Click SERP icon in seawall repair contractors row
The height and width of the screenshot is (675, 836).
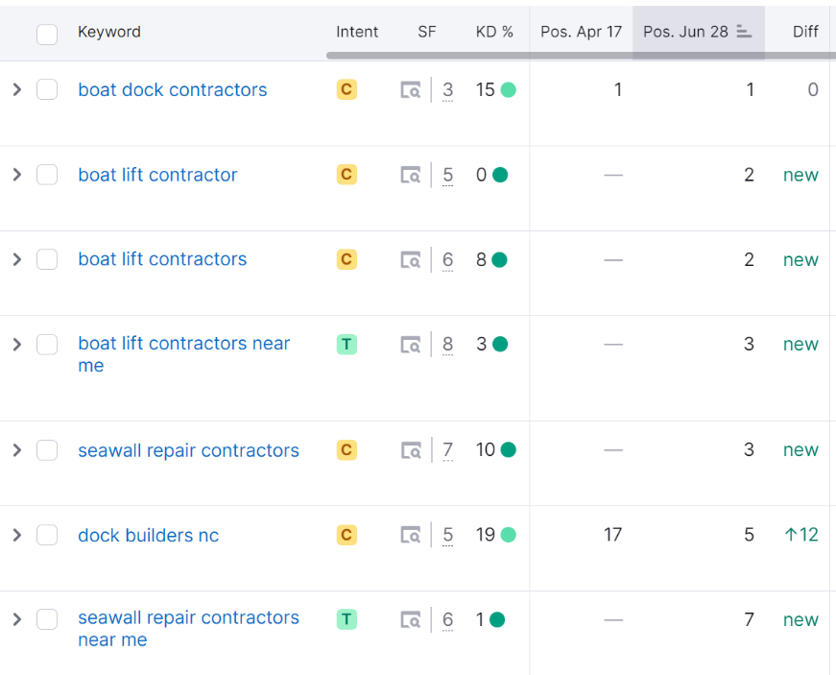pos(411,450)
